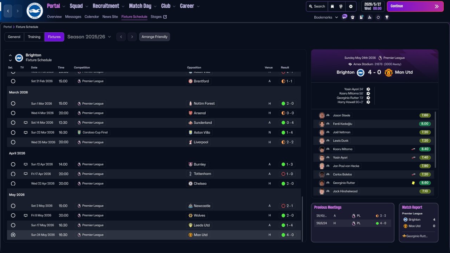Click Jason Steele's player portrait
450x253 pixels.
322,115
